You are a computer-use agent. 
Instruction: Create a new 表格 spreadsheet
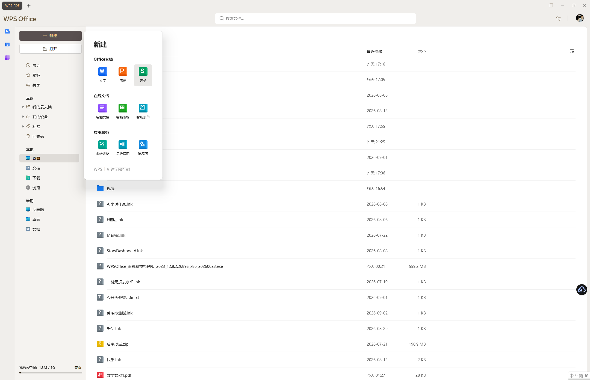[143, 75]
